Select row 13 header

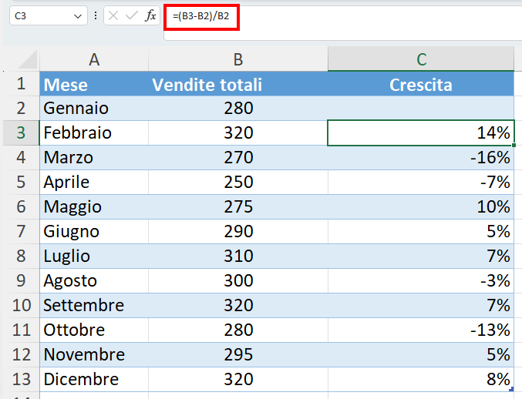point(21,379)
